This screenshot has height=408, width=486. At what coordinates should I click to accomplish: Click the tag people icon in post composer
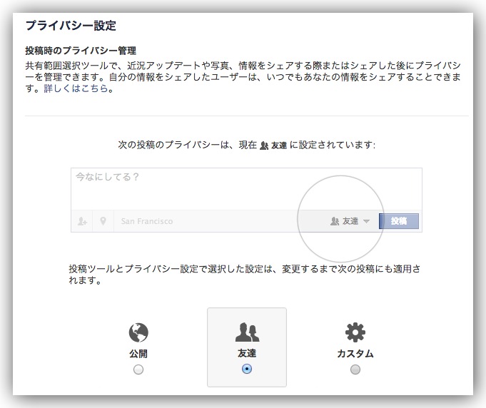83,221
